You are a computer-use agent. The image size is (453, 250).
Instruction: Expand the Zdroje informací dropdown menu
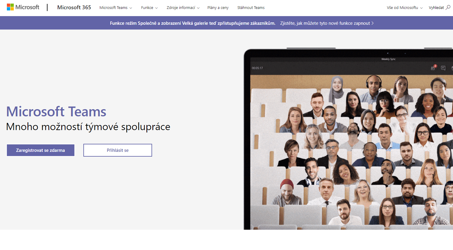[x=183, y=8]
